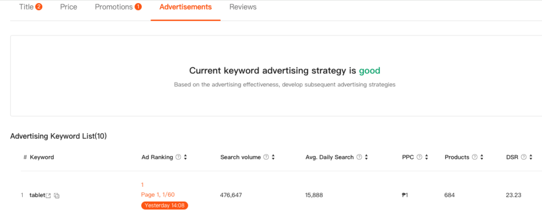Sort the list by Ad Ranking
Screen dimensions: 542x218
pos(186,157)
